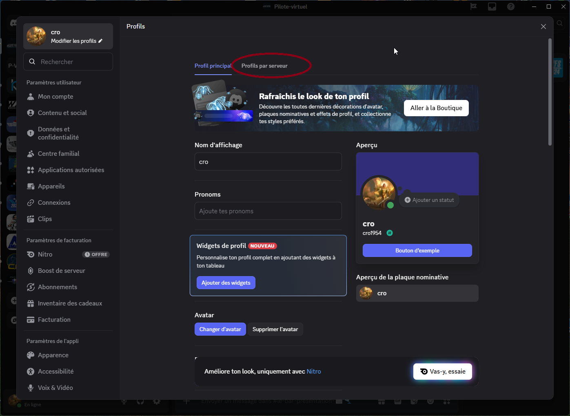Open the Nitro billing section
570x416 pixels.
(x=45, y=254)
